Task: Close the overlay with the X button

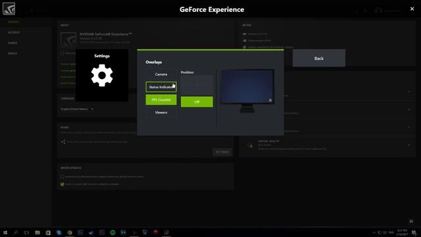Action: click(x=412, y=9)
